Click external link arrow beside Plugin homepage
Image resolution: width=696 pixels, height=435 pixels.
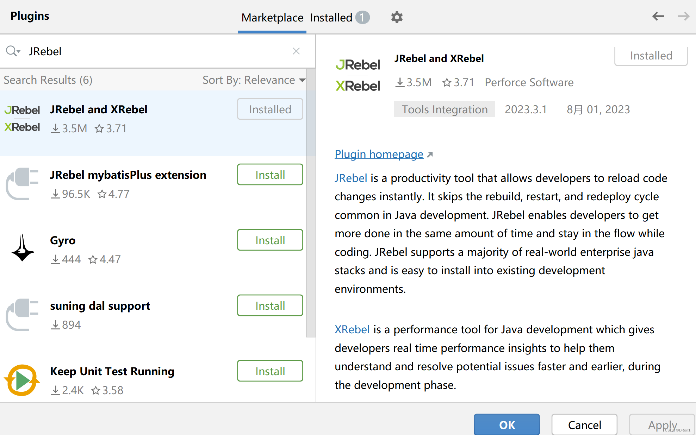click(x=430, y=155)
